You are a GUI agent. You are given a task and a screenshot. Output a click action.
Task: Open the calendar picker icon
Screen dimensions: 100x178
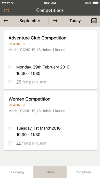(94, 21)
